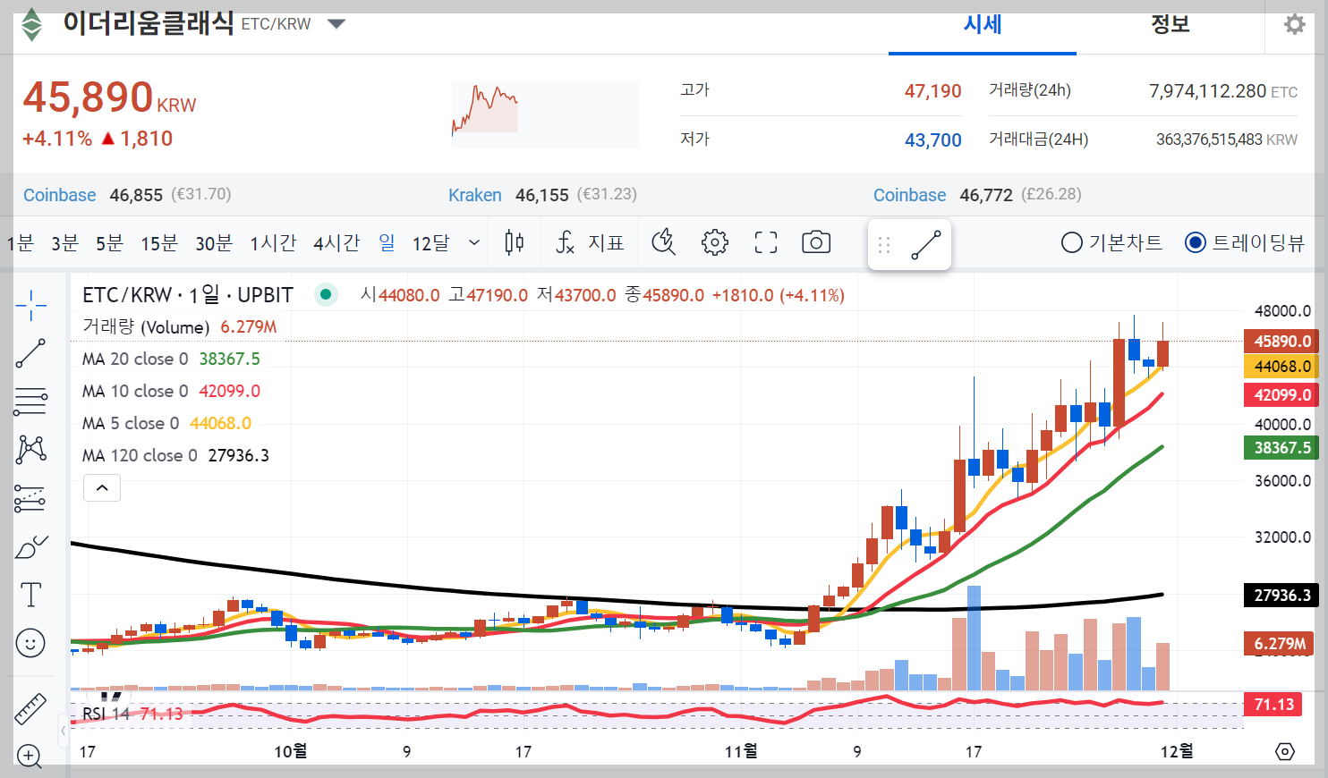Select the 5분 timeframe

tap(109, 243)
